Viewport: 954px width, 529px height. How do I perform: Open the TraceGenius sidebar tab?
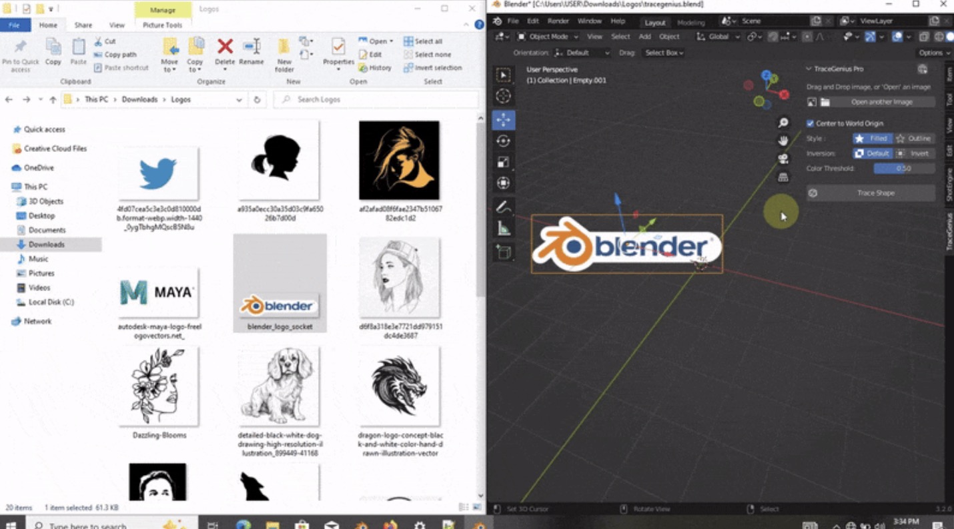click(949, 232)
